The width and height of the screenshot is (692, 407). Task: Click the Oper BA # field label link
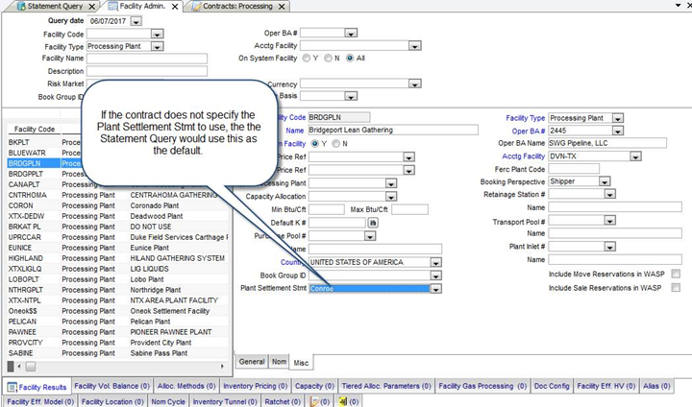coord(528,131)
